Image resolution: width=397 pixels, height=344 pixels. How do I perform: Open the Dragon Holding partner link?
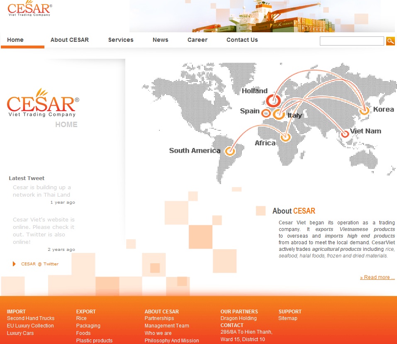[x=239, y=318]
